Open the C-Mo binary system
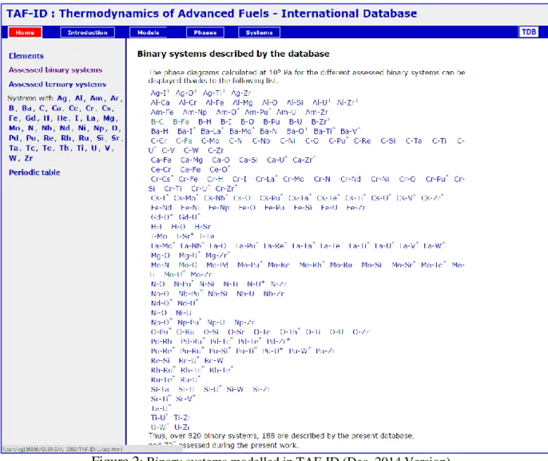 (210, 141)
